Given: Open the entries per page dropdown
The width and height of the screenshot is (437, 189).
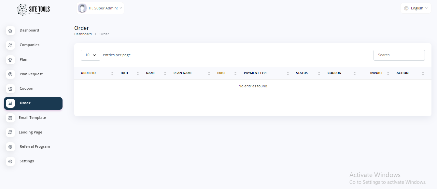Looking at the screenshot, I should coord(90,55).
